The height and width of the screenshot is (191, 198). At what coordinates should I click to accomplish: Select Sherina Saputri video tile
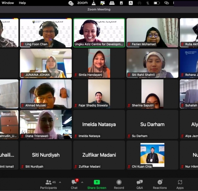[152, 94]
